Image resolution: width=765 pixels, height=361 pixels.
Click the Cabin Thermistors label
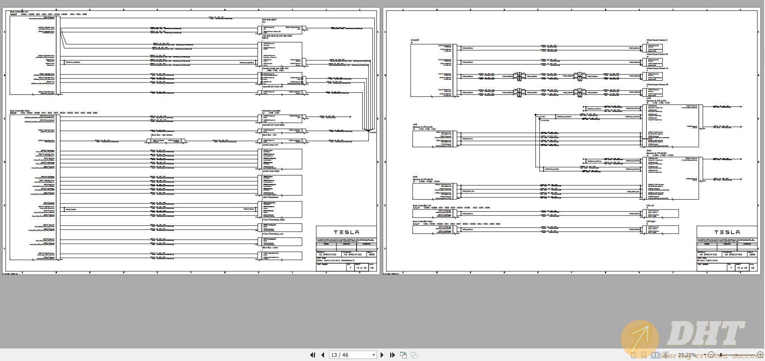[x=270, y=197]
